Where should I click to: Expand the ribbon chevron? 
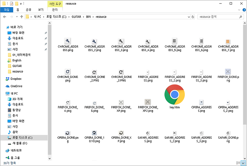click(x=239, y=10)
